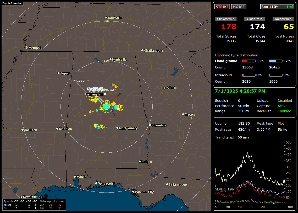The image size is (298, 213).
Task: Click the negative cloud-ground 52% bar
Action: click(x=275, y=61)
